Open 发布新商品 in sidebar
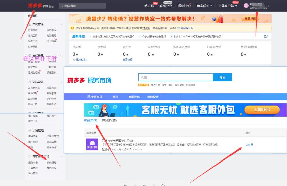 click(34, 88)
